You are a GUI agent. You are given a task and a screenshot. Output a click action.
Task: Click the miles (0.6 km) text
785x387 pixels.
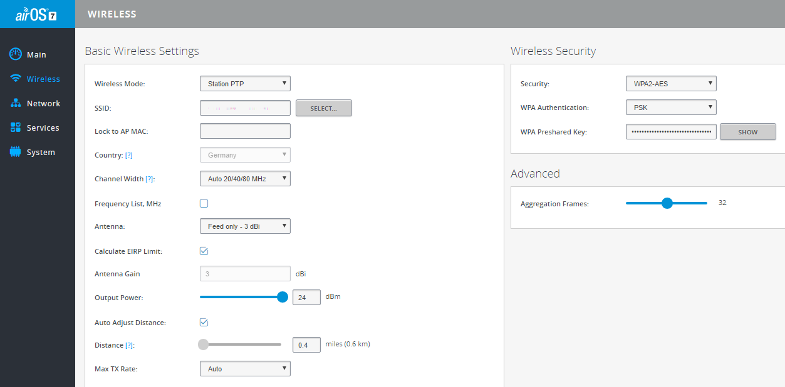pyautogui.click(x=348, y=344)
